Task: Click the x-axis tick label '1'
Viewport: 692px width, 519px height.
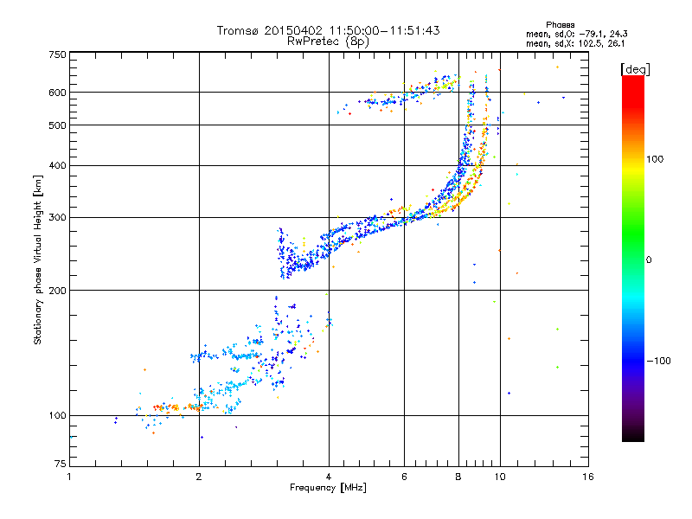Action: point(69,477)
